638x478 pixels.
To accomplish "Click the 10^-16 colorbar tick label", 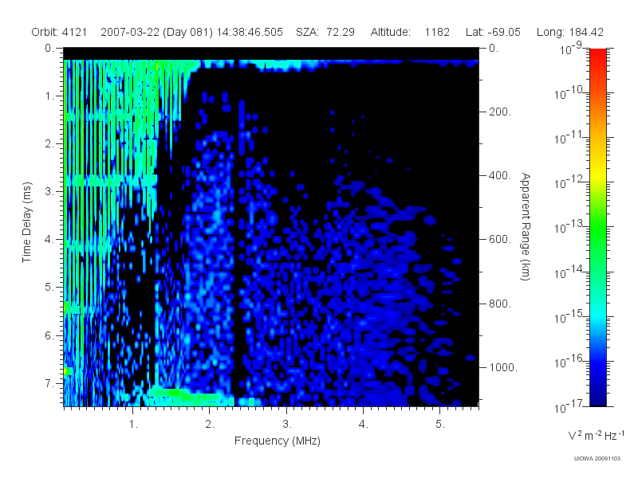I will [569, 361].
